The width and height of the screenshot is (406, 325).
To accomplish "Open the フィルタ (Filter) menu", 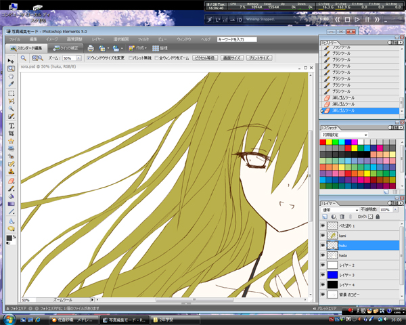I will tap(143, 39).
